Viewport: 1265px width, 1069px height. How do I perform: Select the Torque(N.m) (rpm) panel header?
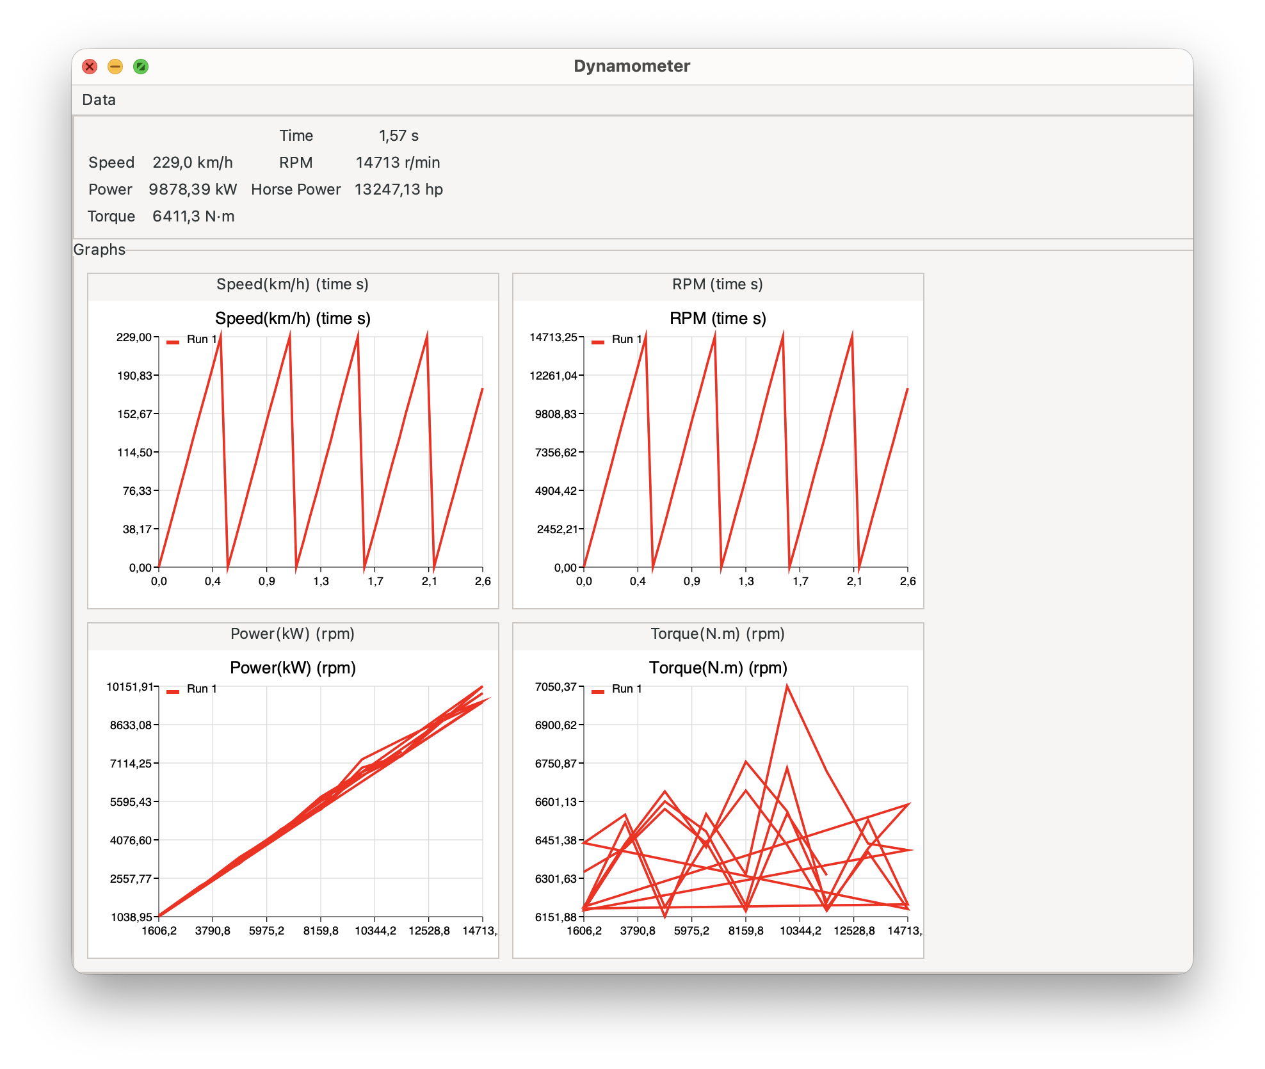717,634
